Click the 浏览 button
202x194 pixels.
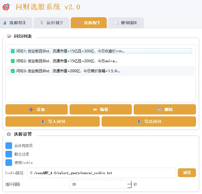(x=187, y=173)
